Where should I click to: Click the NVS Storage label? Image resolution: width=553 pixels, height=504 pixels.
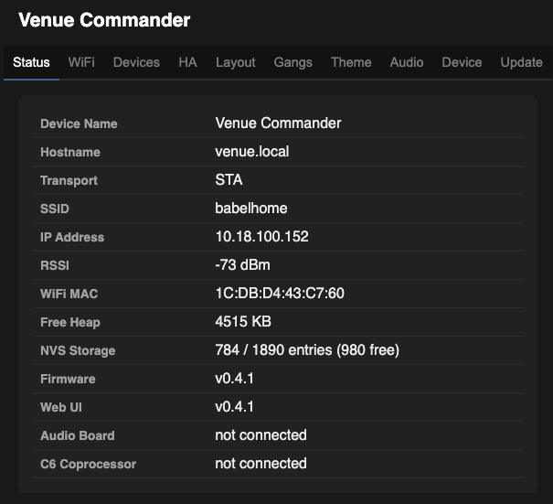(x=78, y=351)
